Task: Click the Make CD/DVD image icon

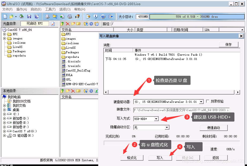Action: (47, 17)
